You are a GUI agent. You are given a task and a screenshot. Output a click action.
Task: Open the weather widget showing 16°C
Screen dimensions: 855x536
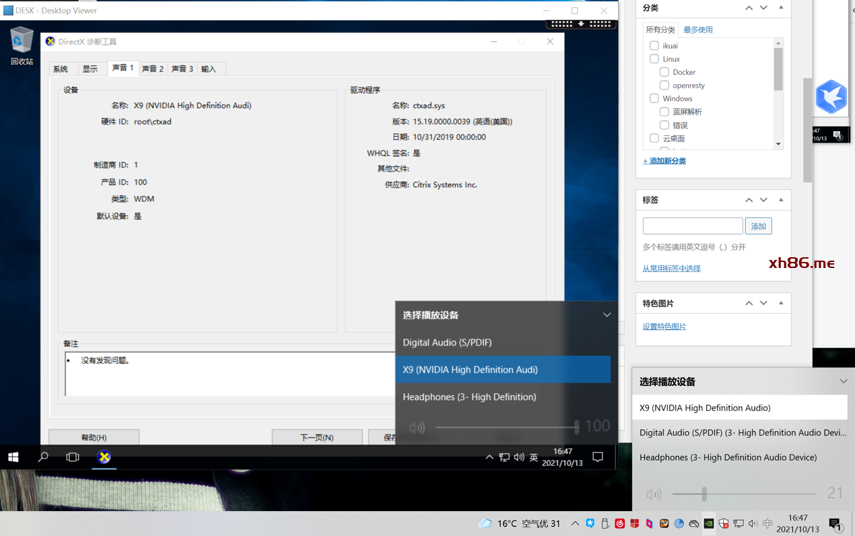click(519, 523)
